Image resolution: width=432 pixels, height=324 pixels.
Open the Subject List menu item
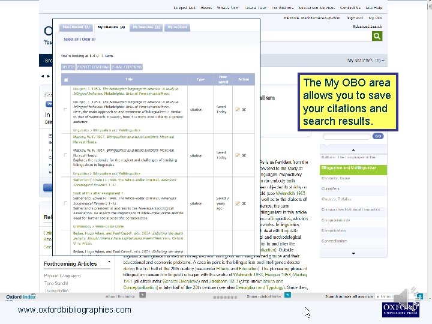pos(184,8)
